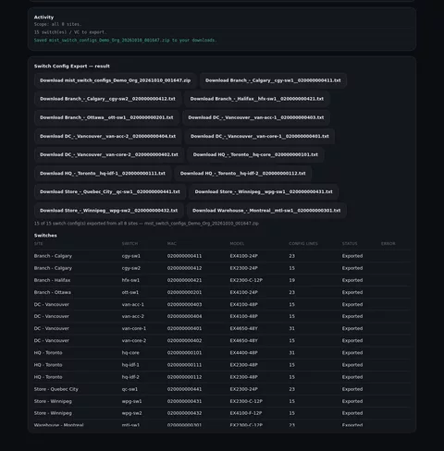Download Warehouse Montreal mtl-sw1 config
Image resolution: width=444 pixels, height=451 pixels.
pyautogui.click(x=266, y=211)
